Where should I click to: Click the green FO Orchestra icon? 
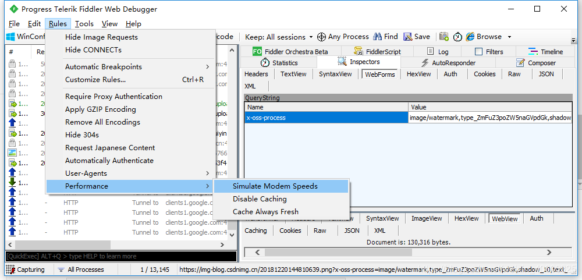[257, 52]
